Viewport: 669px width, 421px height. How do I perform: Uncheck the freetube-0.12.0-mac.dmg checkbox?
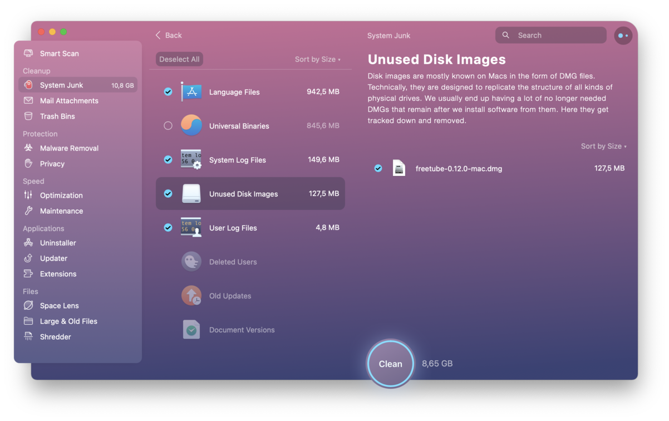pyautogui.click(x=378, y=168)
